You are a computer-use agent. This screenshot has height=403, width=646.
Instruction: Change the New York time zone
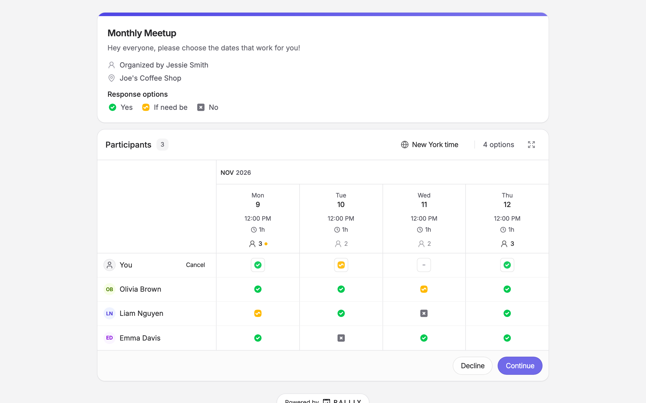pyautogui.click(x=429, y=145)
